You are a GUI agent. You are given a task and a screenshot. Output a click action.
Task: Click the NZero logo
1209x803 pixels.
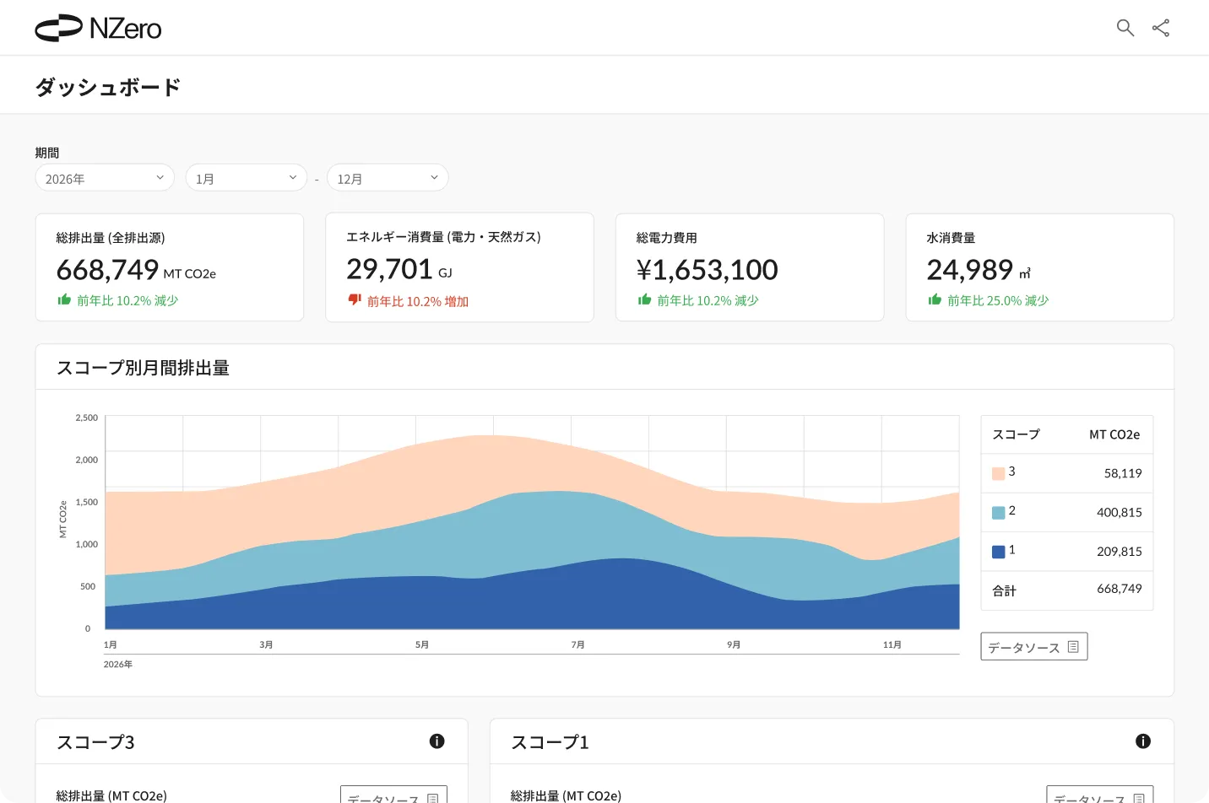click(x=98, y=28)
